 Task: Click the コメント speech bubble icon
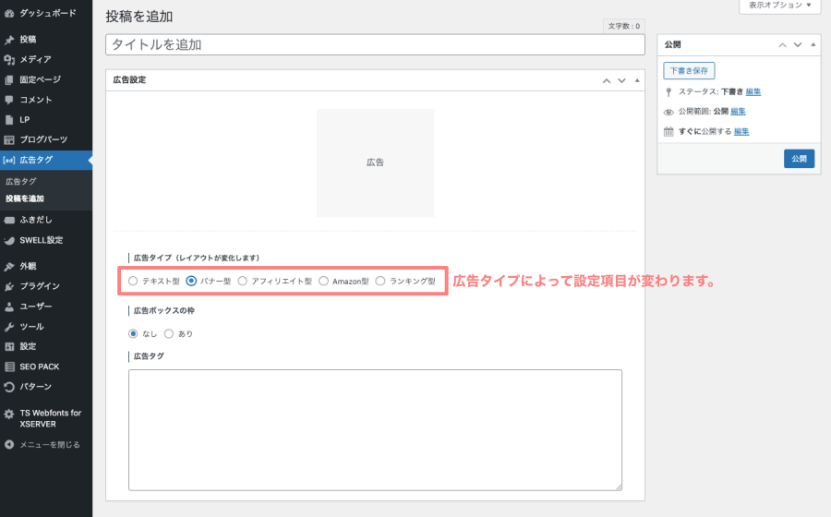click(9, 100)
